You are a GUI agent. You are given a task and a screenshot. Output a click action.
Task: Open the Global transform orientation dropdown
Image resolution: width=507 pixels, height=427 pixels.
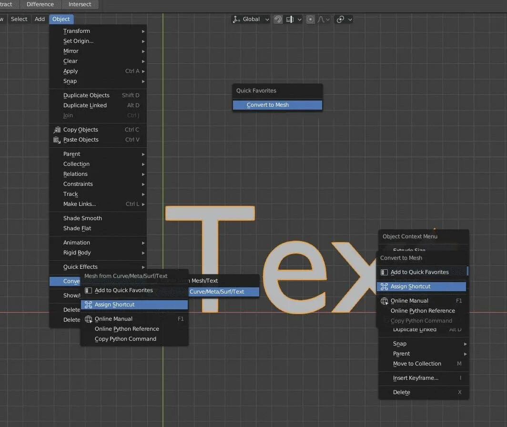251,20
